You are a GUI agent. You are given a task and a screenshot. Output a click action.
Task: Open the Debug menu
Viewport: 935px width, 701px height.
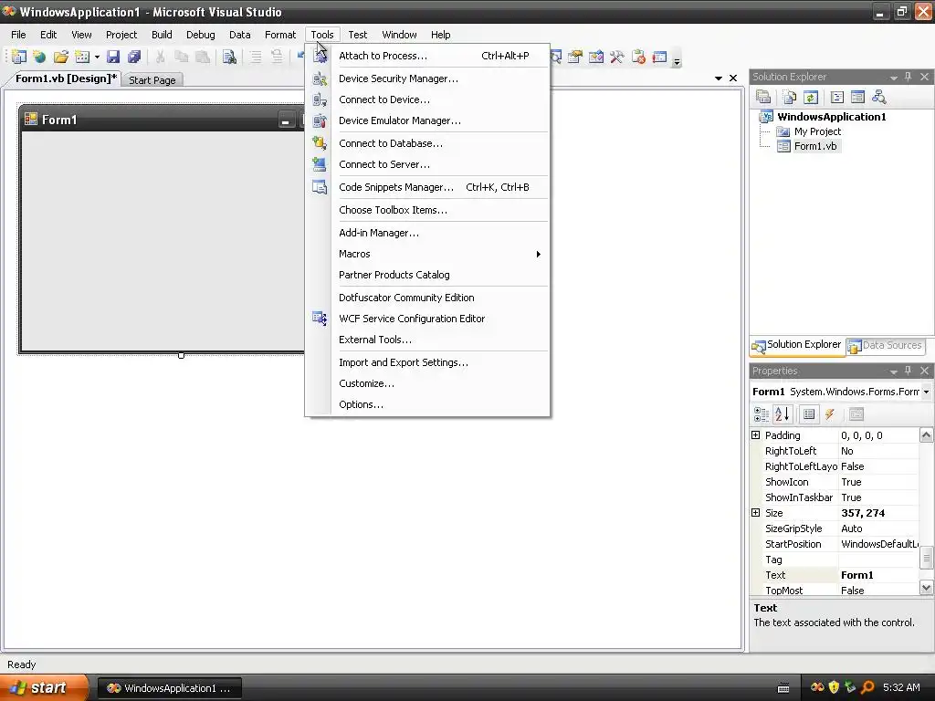tap(200, 35)
